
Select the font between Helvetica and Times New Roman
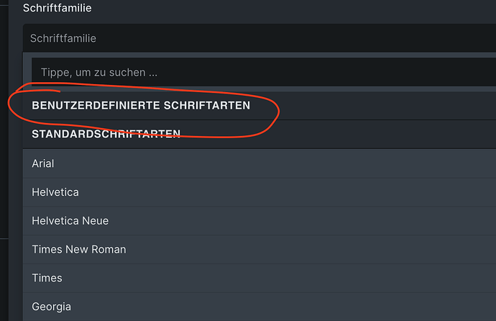(x=70, y=221)
